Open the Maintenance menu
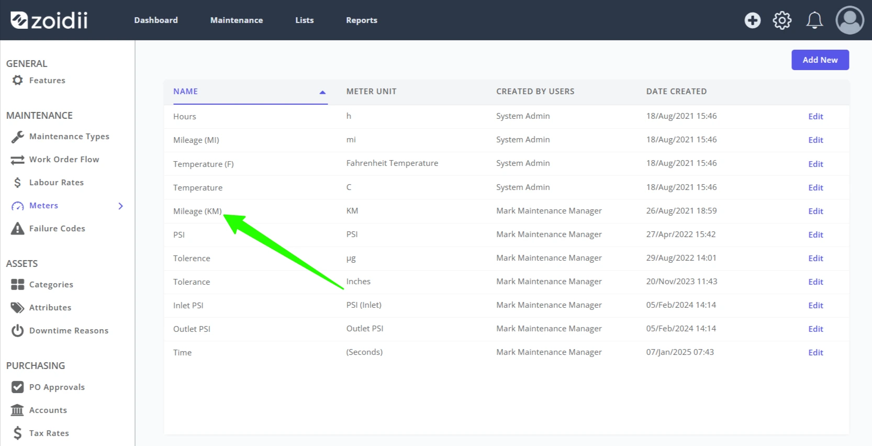 pyautogui.click(x=237, y=20)
